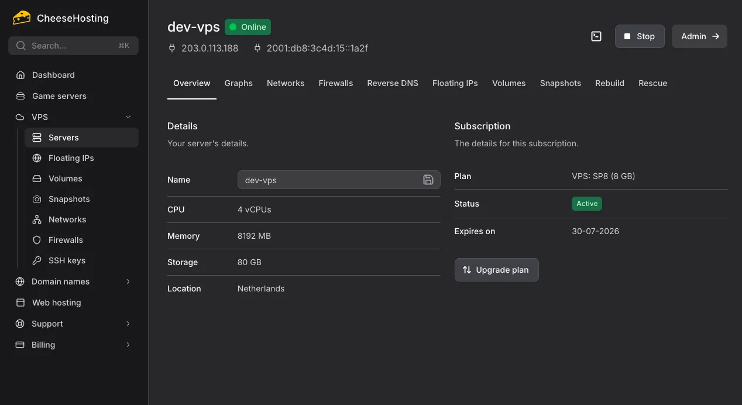Open the Snapshots tab
This screenshot has width=742, height=405.
click(561, 83)
